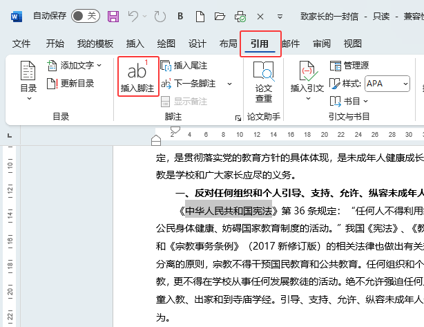Click the first line indent marker on ruler
This screenshot has height=327, width=424.
175,130
